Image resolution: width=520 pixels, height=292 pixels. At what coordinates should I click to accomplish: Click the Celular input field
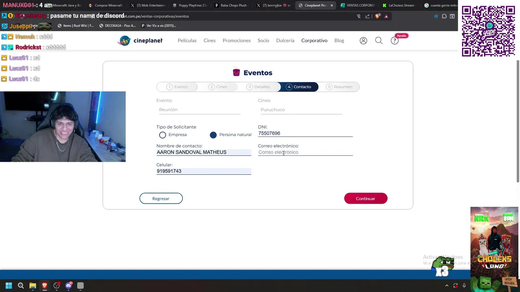pos(204,171)
